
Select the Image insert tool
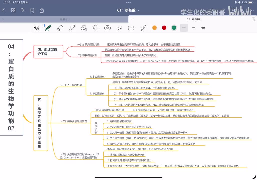[119, 28]
